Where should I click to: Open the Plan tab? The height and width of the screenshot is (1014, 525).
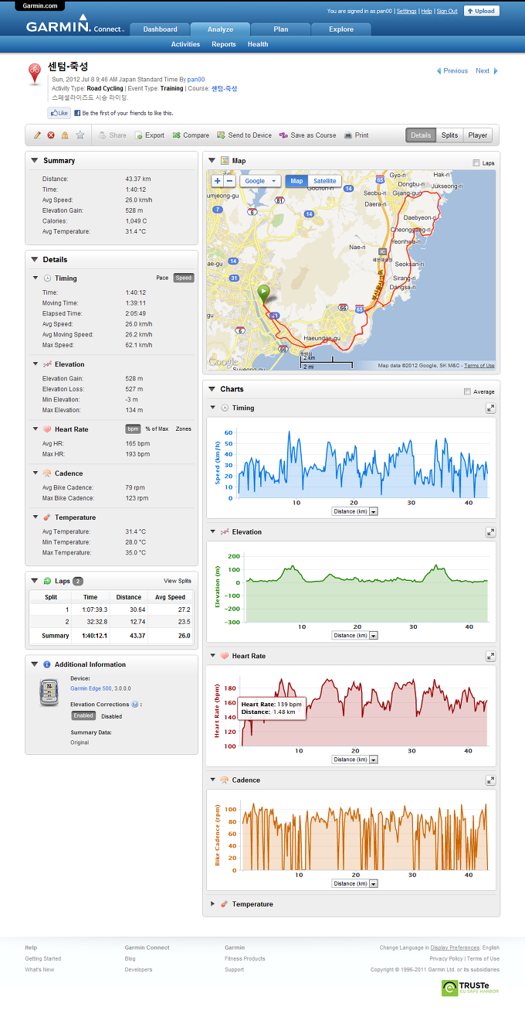(x=280, y=29)
